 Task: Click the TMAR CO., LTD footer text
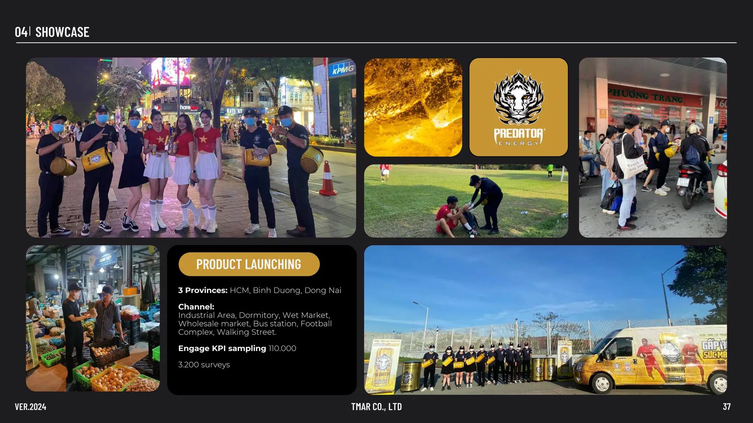pyautogui.click(x=376, y=406)
